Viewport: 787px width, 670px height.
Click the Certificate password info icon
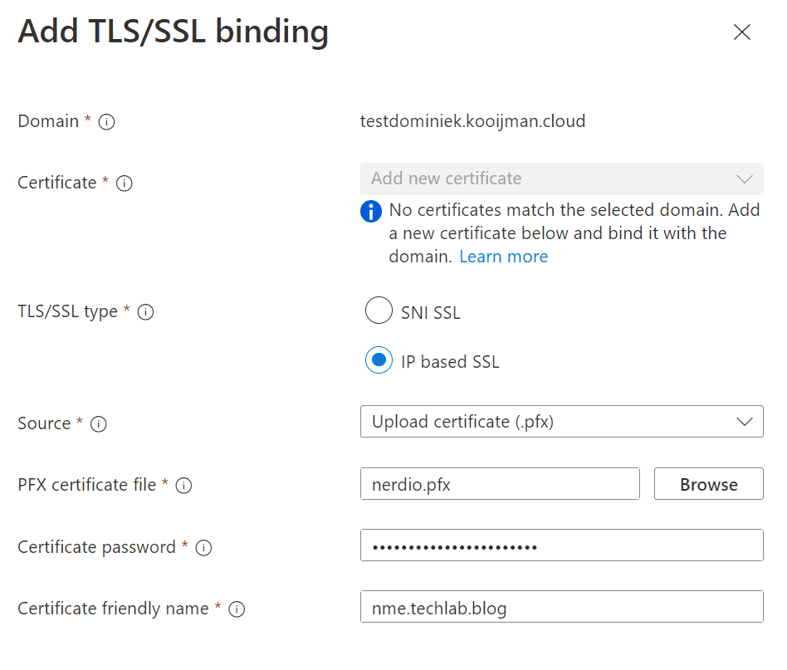203,548
